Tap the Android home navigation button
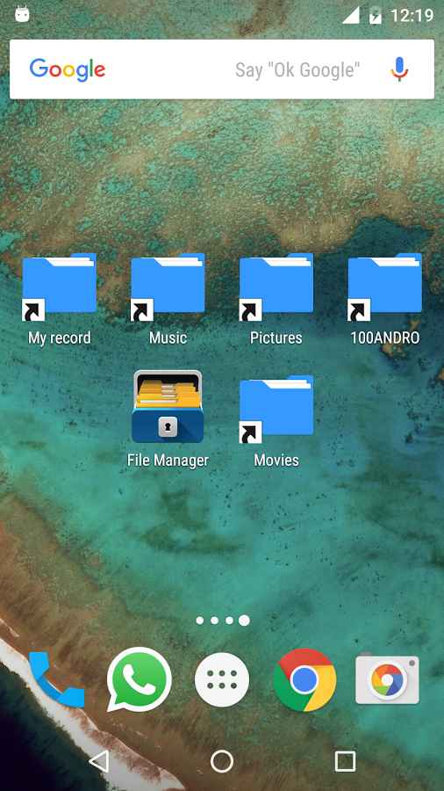 tap(222, 761)
